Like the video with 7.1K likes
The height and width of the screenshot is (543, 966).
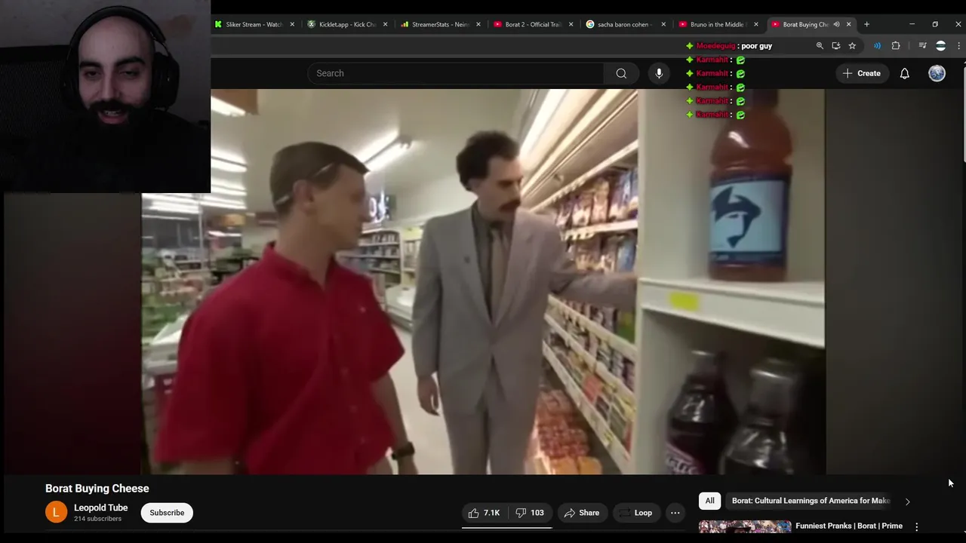484,513
